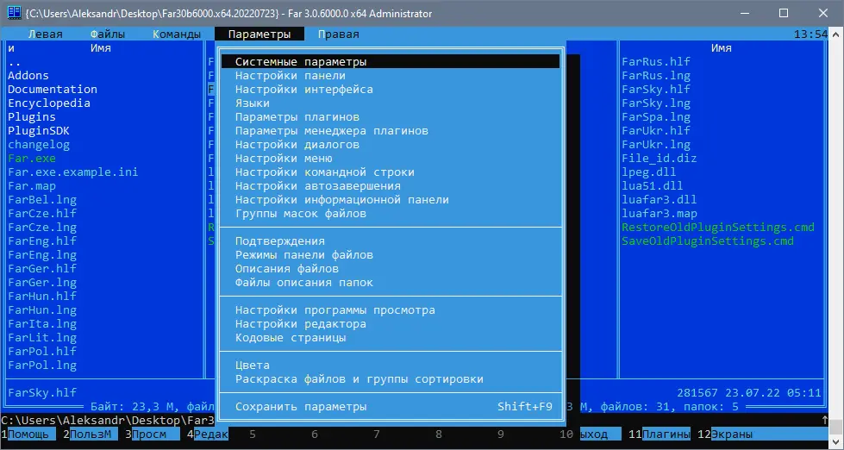Select Кодовые страницы
The width and height of the screenshot is (844, 450).
(x=391, y=338)
